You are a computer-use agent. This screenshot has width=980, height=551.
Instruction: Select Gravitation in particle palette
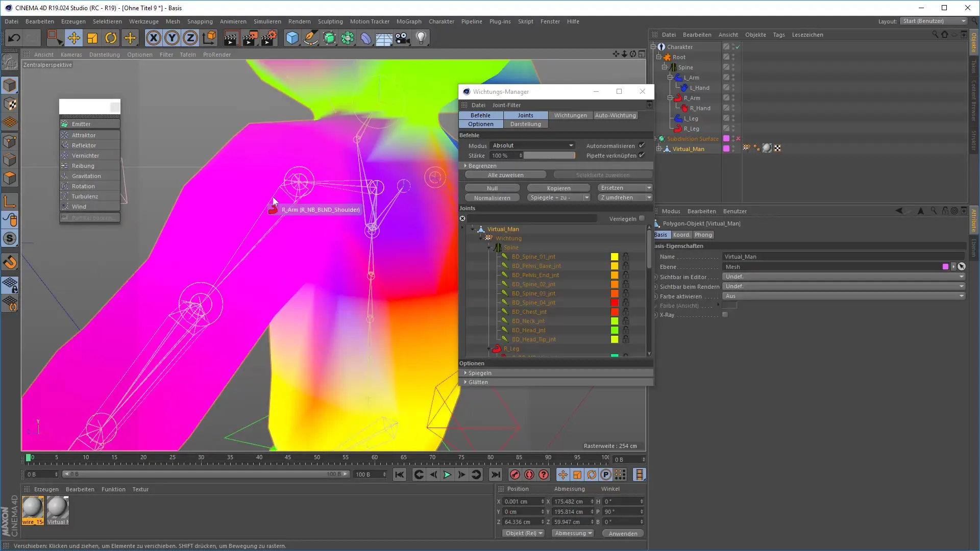tap(90, 176)
